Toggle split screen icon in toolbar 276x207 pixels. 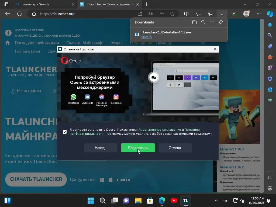[x=186, y=14]
